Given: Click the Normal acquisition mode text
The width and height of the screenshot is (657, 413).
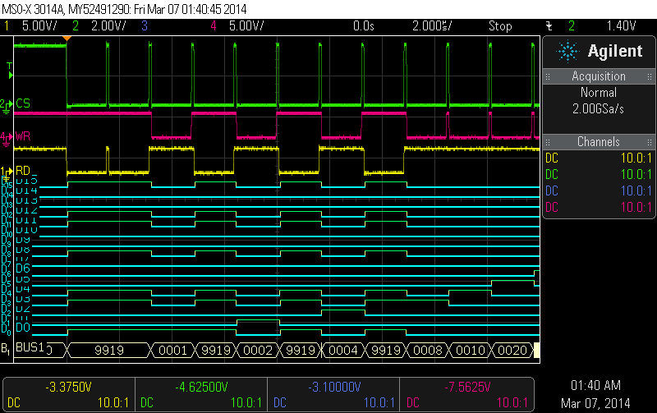Looking at the screenshot, I should point(599,92).
